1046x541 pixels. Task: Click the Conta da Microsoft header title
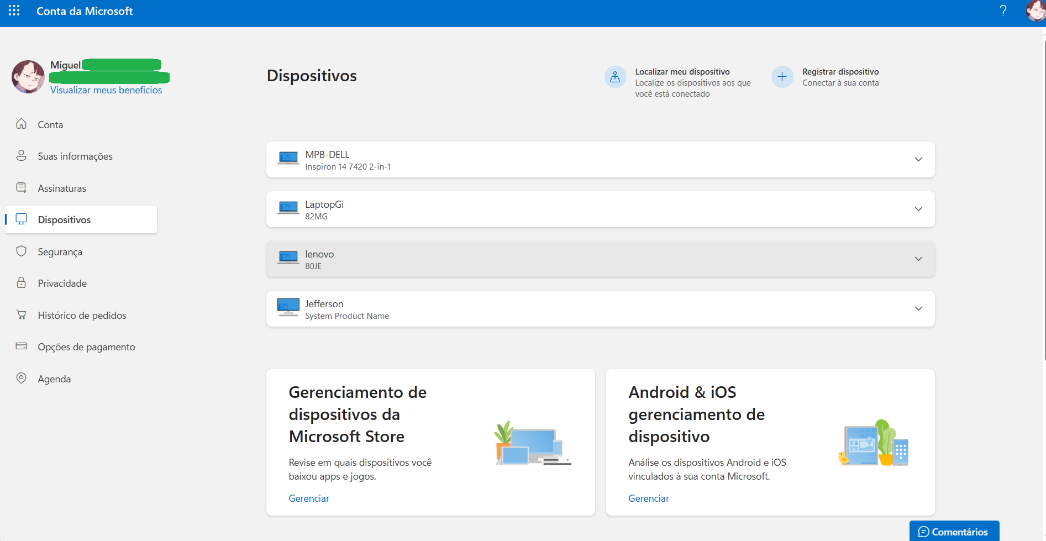[x=85, y=11]
